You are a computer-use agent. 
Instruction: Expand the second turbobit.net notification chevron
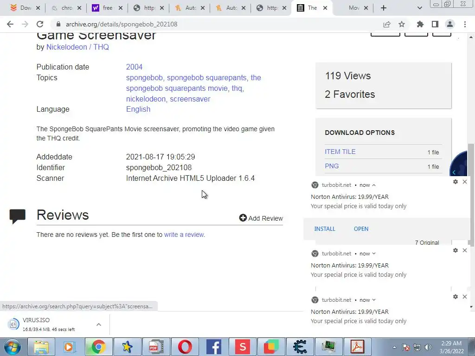[374, 254]
